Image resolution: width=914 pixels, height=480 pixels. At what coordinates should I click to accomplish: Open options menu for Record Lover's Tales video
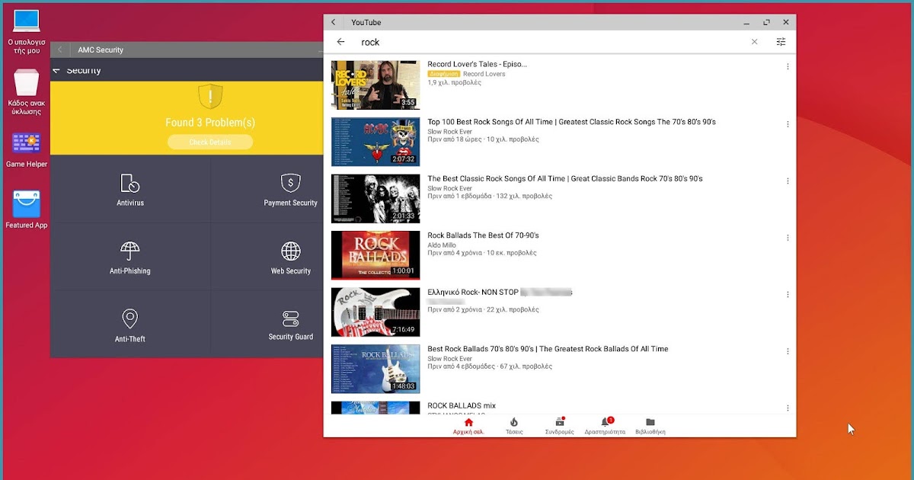click(x=788, y=67)
